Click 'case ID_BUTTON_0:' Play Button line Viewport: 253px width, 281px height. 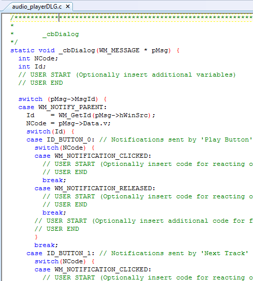click(139, 139)
